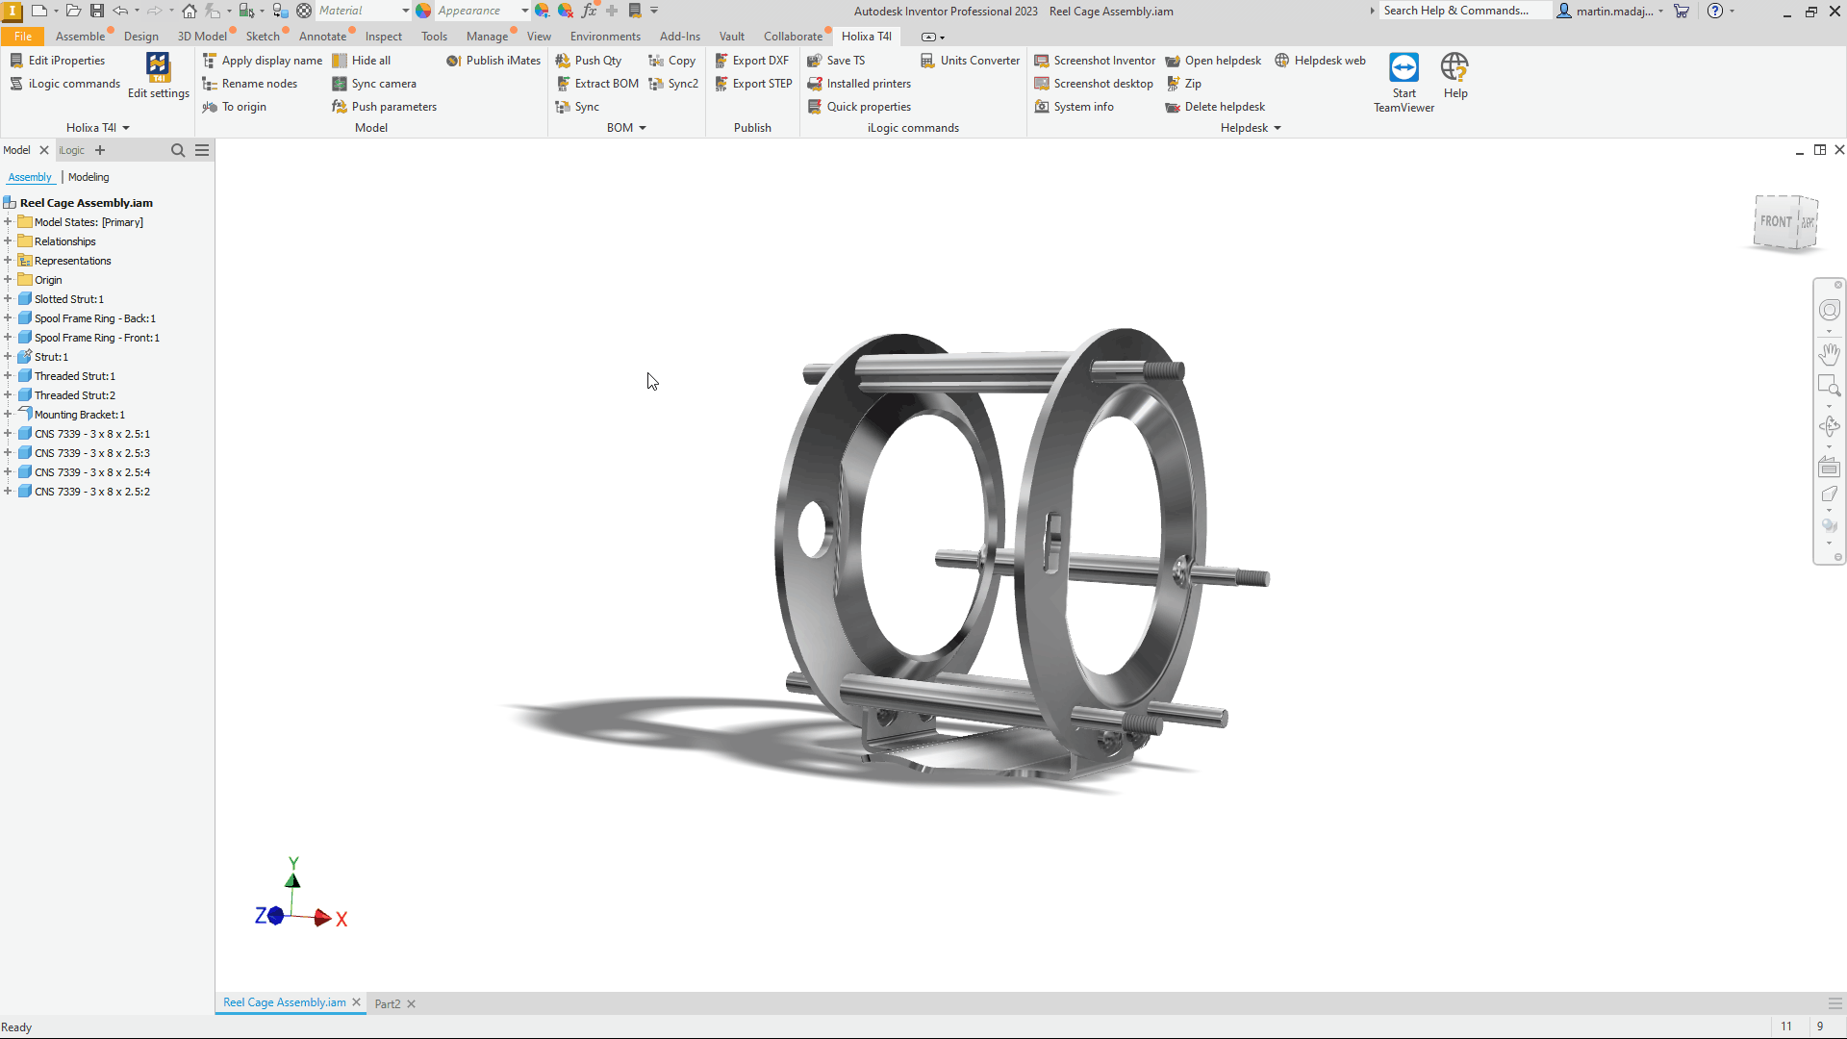The width and height of the screenshot is (1847, 1039).
Task: Click the search icon in Model browser
Action: coord(178,150)
